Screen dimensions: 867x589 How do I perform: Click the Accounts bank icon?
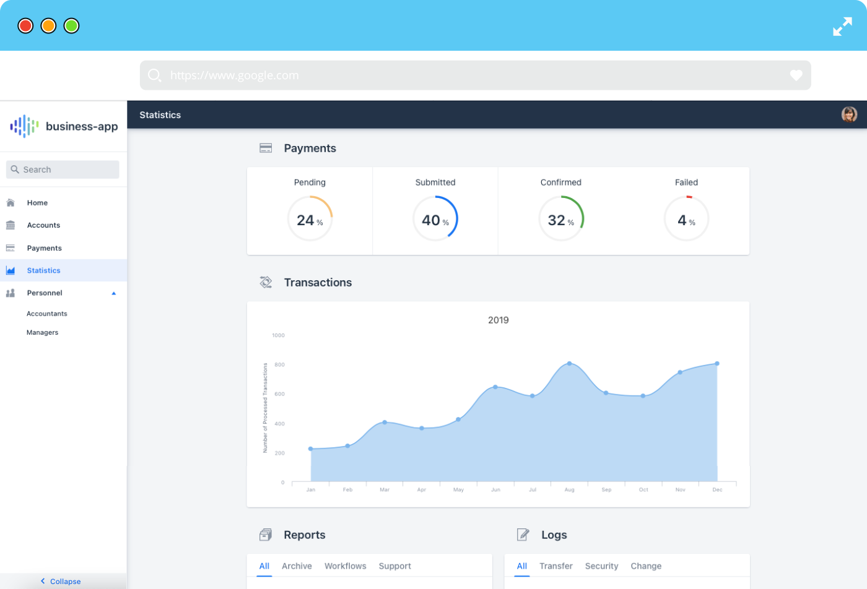coord(11,225)
